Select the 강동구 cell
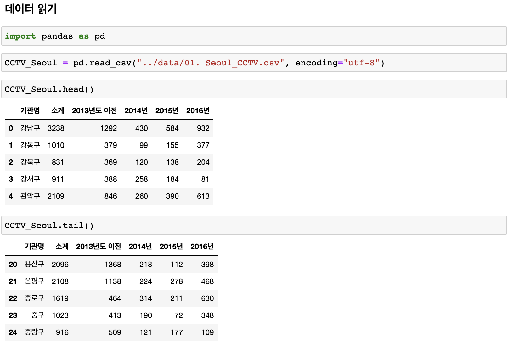Screen dimensions: 513x351 pos(30,145)
